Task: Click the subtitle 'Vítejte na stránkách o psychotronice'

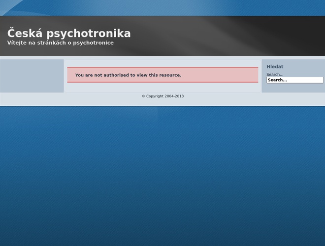Action: pos(60,43)
